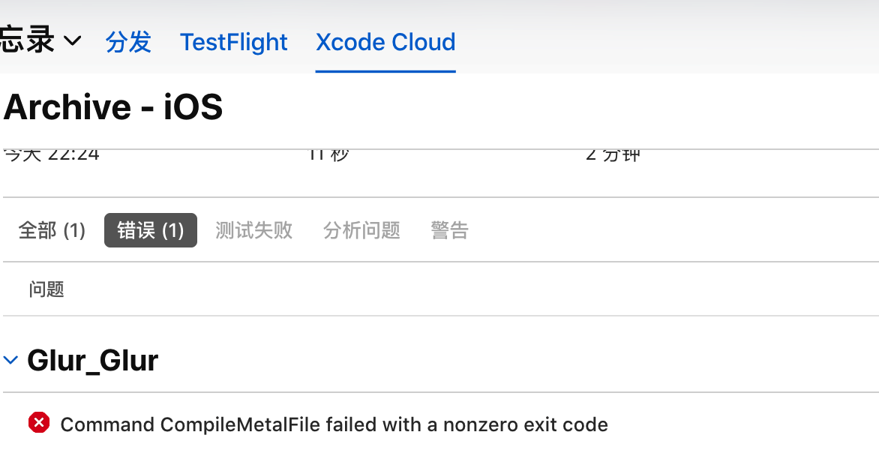Click the partially visible app name 忘录

tap(27, 42)
